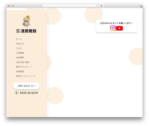Open 採用エントリーシート menu item

point(26,76)
